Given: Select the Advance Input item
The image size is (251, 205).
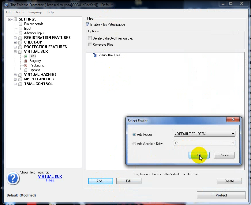Looking at the screenshot, I should pos(34,33).
